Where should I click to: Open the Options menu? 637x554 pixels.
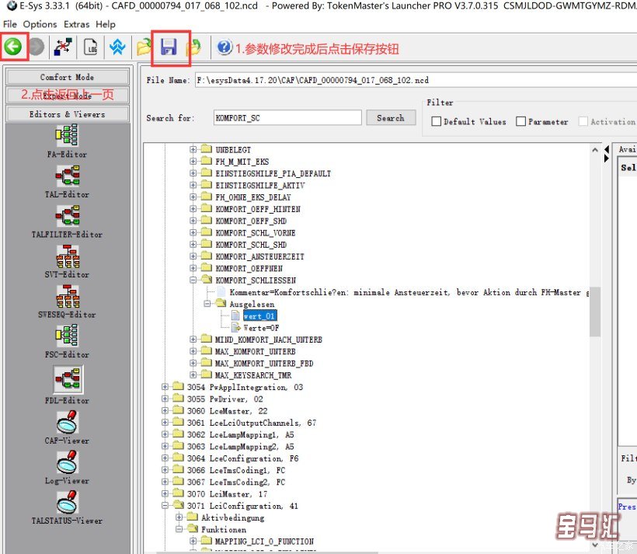[x=40, y=24]
